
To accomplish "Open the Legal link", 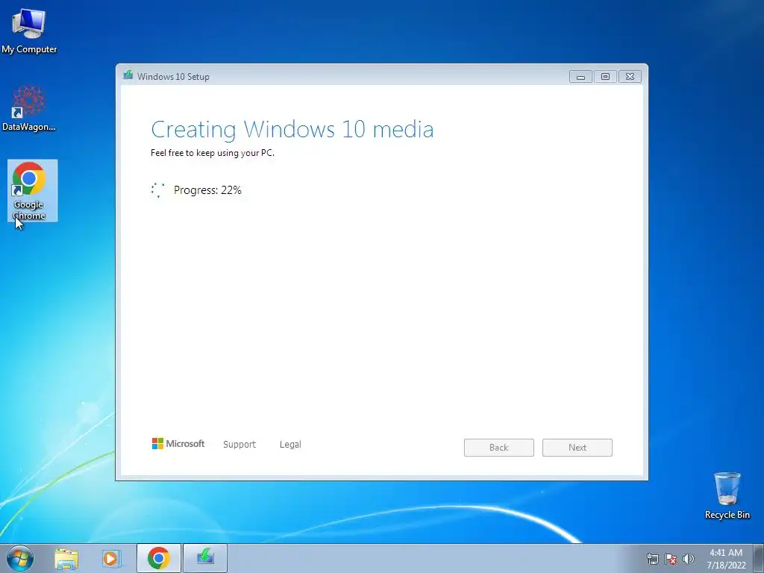I will click(290, 445).
